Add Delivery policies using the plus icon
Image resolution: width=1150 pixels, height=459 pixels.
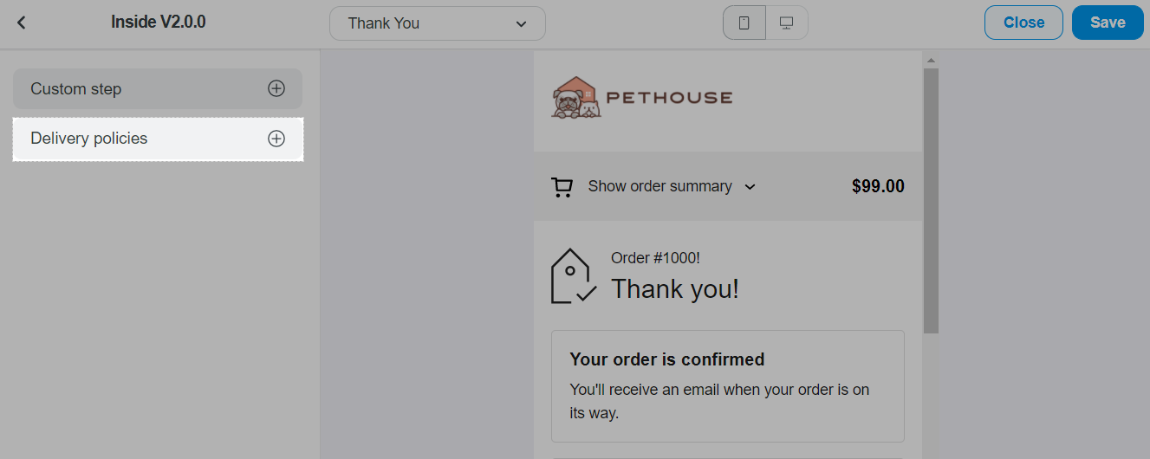pos(276,139)
